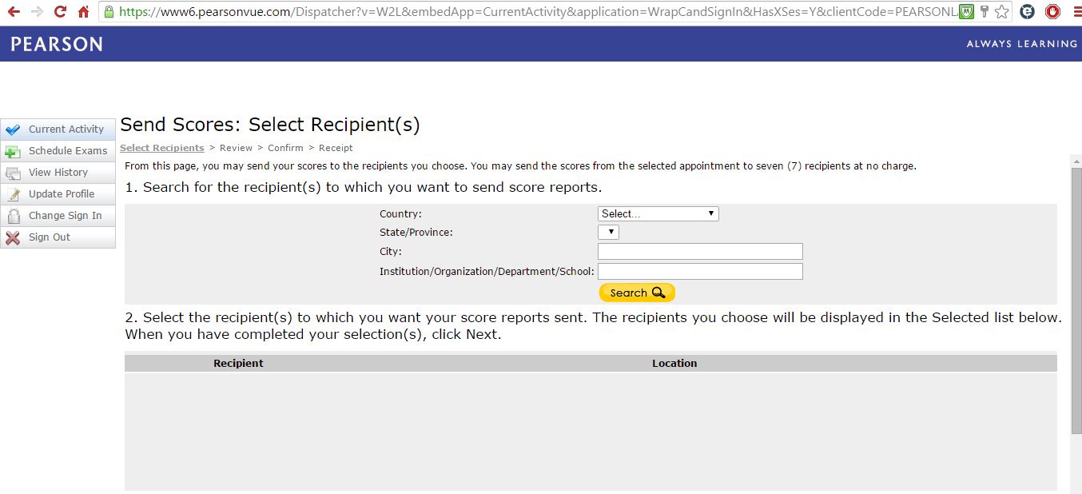The height and width of the screenshot is (494, 1082).
Task: Open the red stop-hand ad blocker extension
Action: click(x=1052, y=12)
